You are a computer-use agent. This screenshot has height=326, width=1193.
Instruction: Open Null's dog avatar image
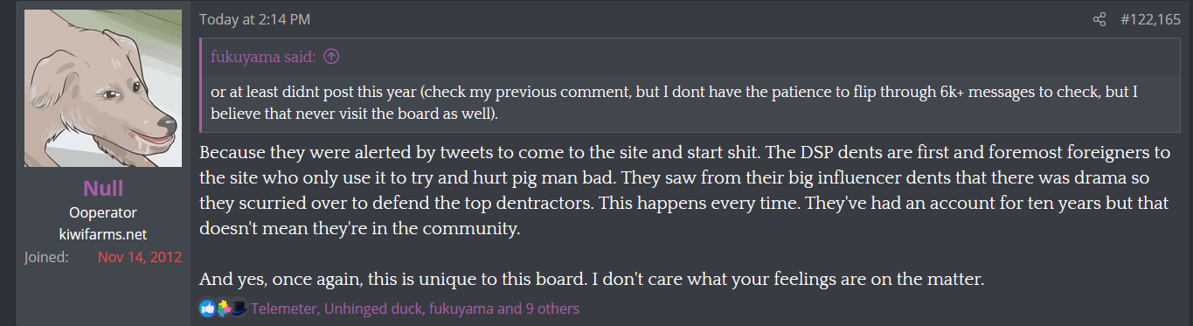(103, 89)
